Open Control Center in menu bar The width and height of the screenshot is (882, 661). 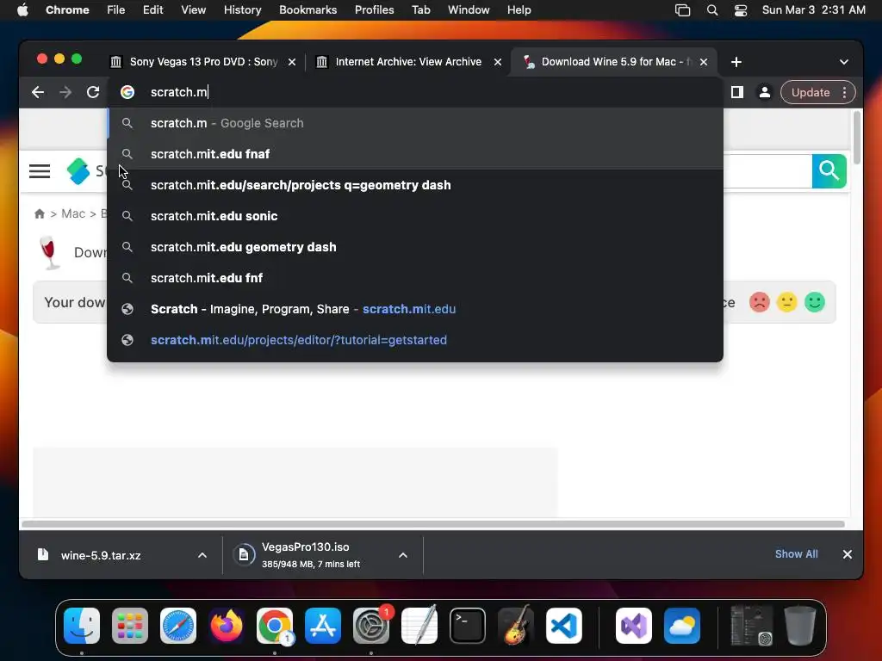pyautogui.click(x=741, y=10)
